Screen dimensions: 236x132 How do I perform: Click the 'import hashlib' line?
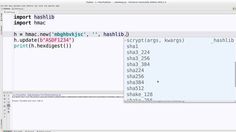[34, 17]
